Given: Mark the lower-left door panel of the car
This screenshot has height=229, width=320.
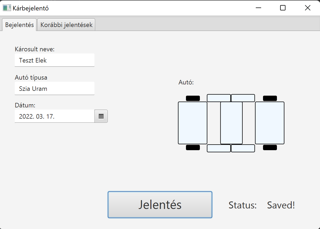Looking at the screenshot, I should [219, 148].
